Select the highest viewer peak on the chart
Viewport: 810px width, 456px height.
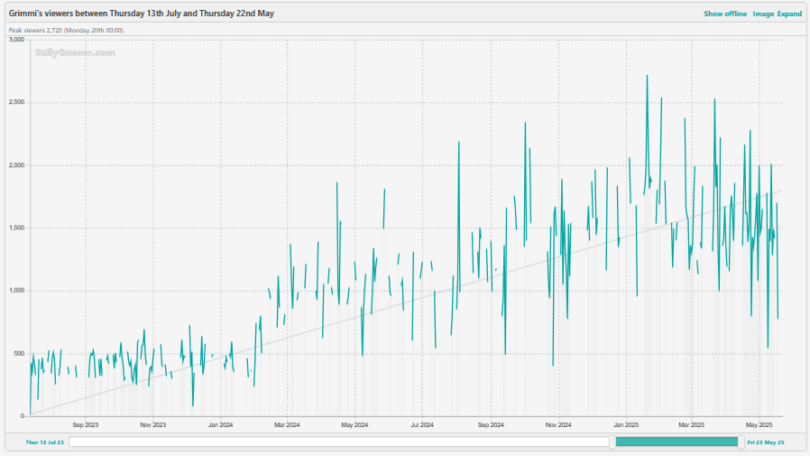[x=647, y=76]
